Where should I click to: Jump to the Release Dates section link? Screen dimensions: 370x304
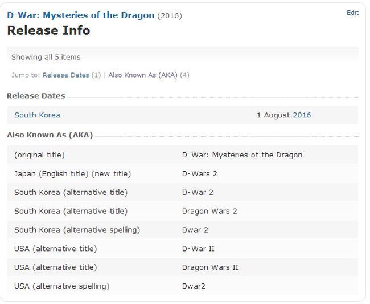click(65, 75)
